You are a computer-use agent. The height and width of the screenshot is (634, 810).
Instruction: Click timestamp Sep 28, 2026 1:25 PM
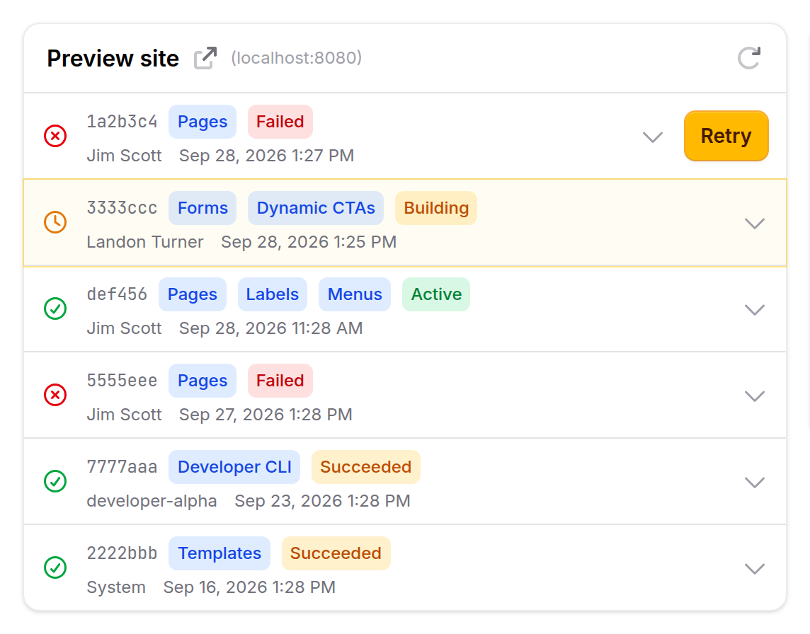tap(309, 241)
